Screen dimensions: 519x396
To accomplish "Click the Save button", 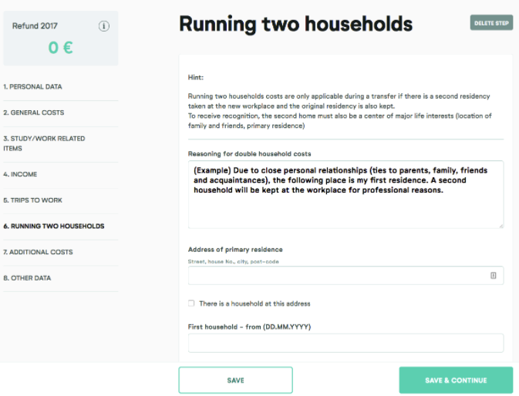I will (236, 380).
